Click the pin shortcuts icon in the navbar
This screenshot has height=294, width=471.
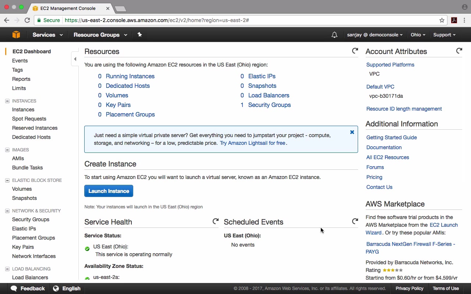pyautogui.click(x=139, y=35)
